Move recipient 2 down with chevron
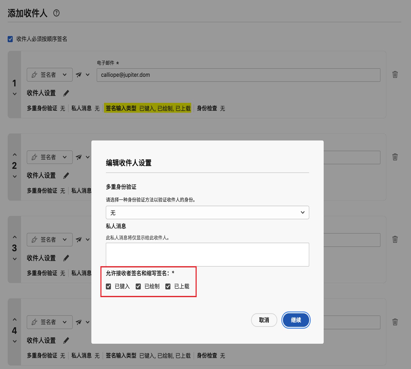Image resolution: width=411 pixels, height=369 pixels. tap(15, 176)
